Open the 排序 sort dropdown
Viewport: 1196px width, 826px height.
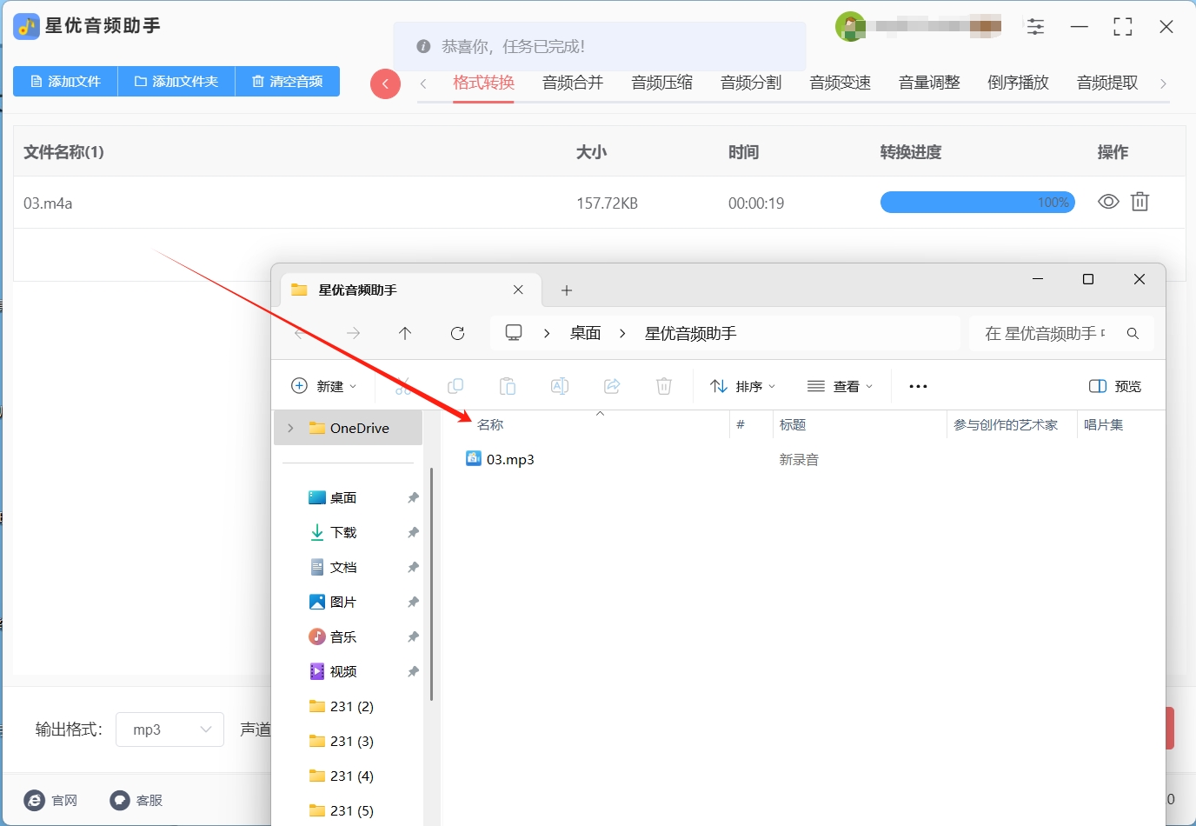(743, 386)
